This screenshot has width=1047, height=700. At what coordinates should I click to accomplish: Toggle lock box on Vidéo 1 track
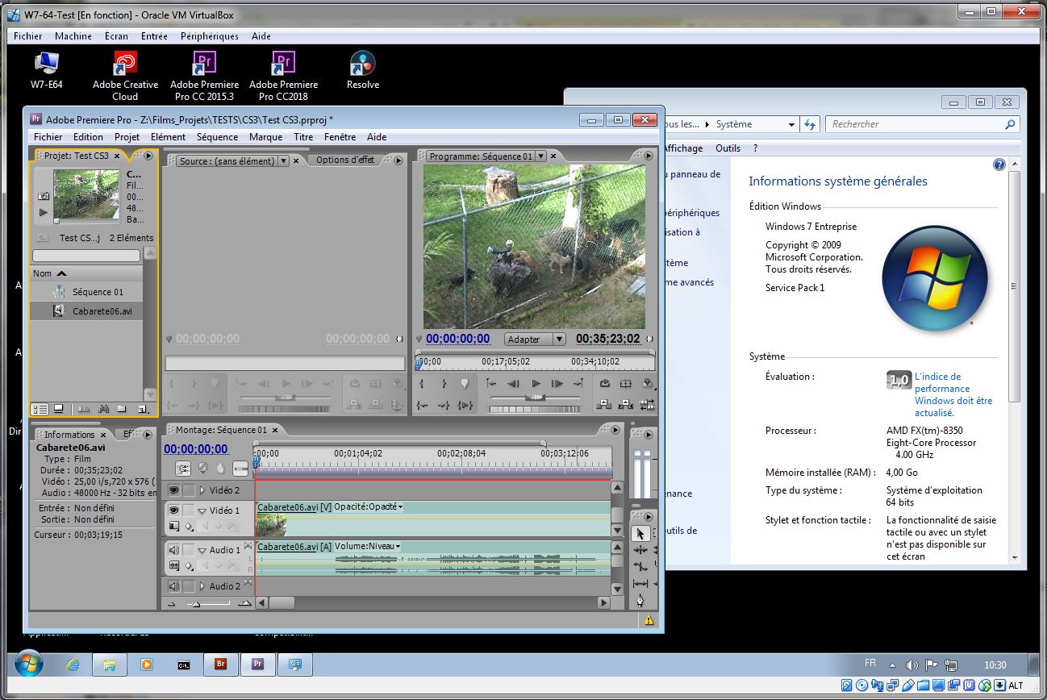point(188,510)
